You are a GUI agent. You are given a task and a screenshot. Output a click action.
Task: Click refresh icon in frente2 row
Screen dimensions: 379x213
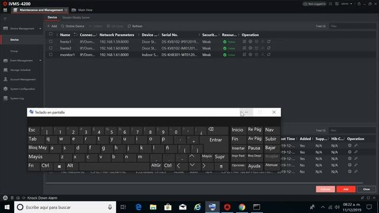269,48
